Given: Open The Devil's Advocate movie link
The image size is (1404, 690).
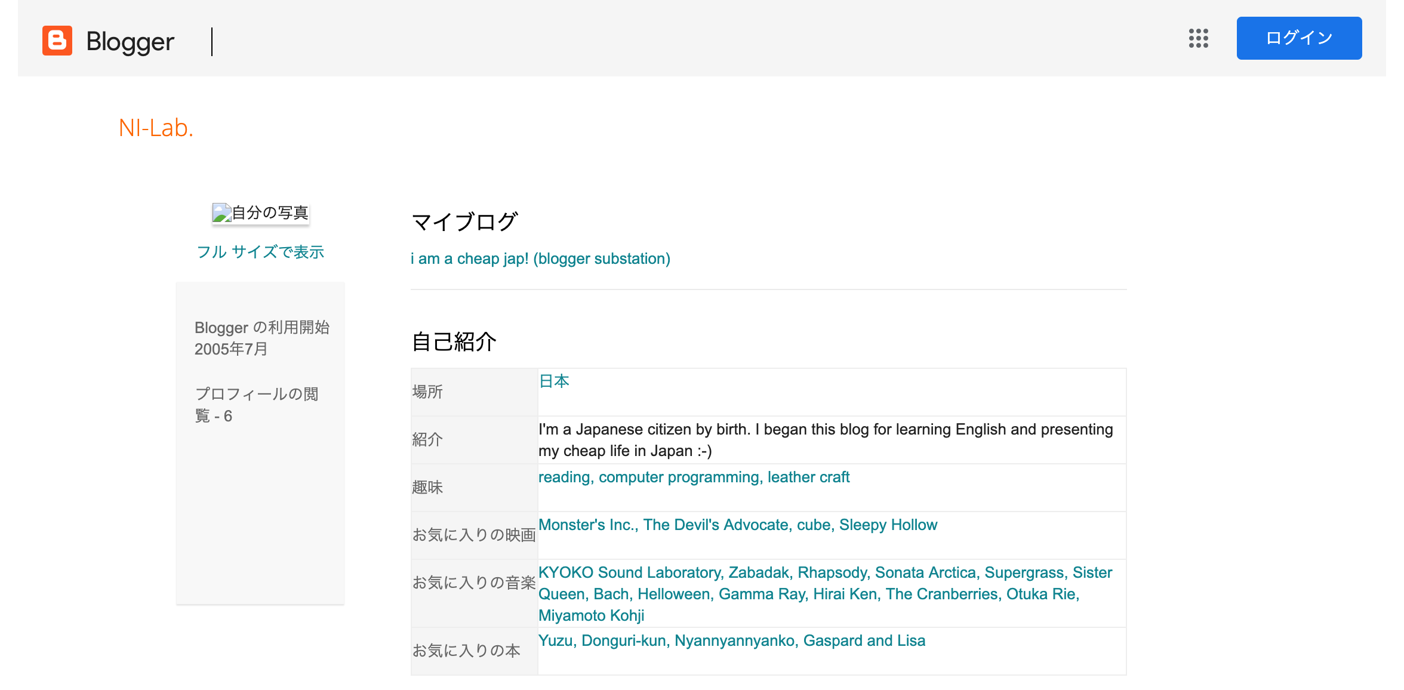Looking at the screenshot, I should point(716,525).
